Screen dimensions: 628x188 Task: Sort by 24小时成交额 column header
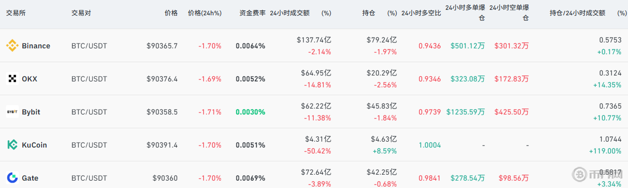289,13
